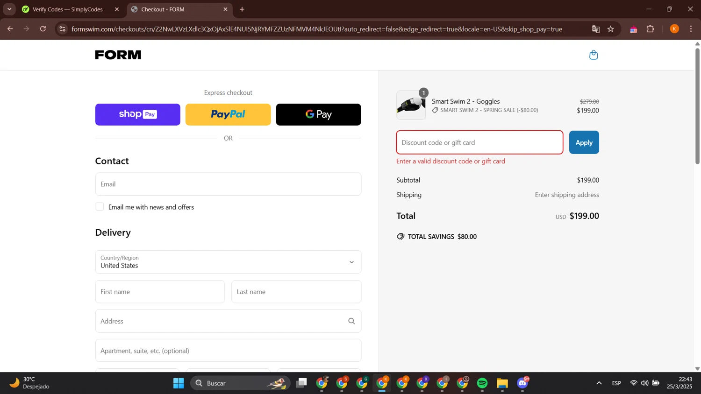Open the Chrome profile K avatar
Image resolution: width=701 pixels, height=394 pixels.
click(x=674, y=29)
